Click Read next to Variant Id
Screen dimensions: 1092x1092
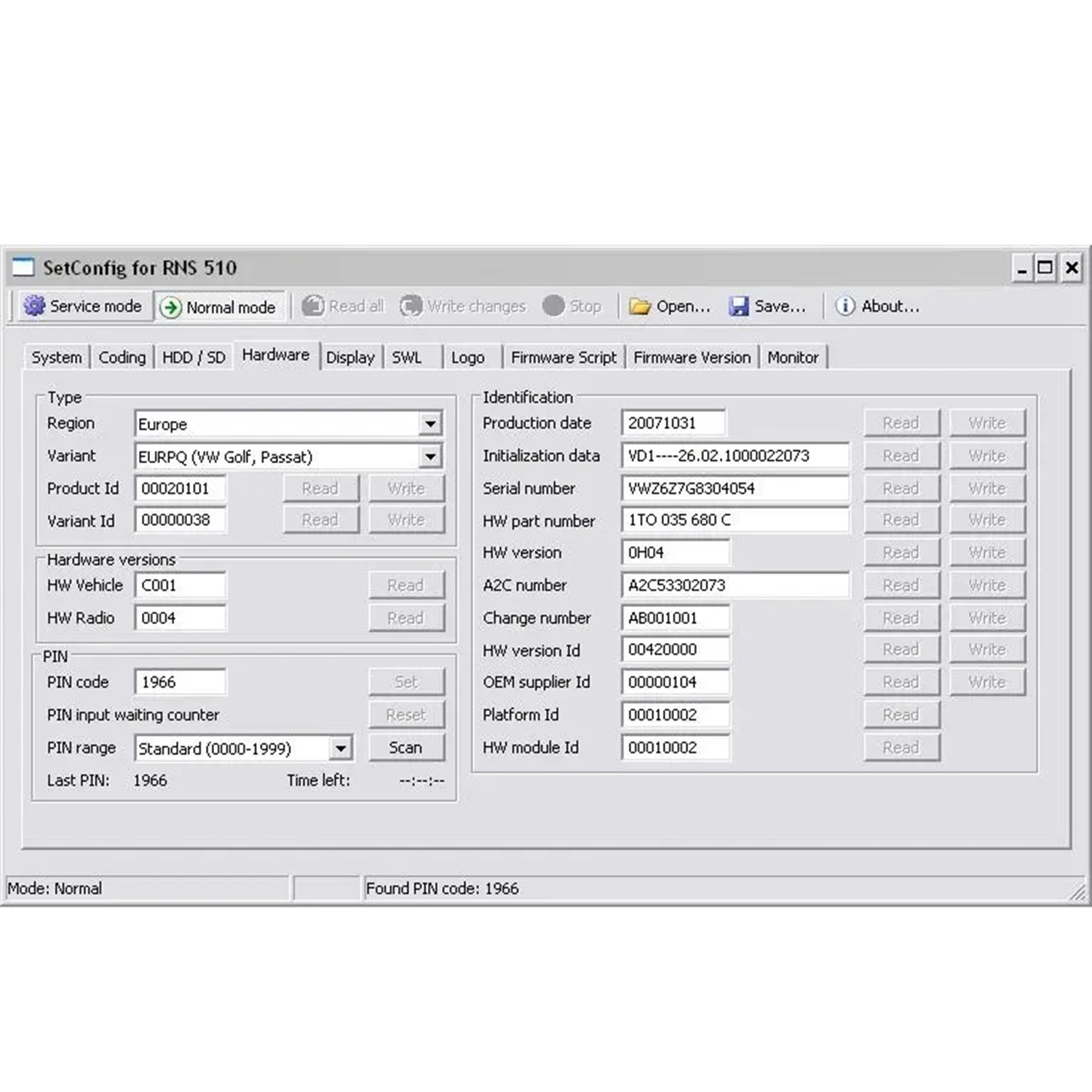click(x=320, y=520)
